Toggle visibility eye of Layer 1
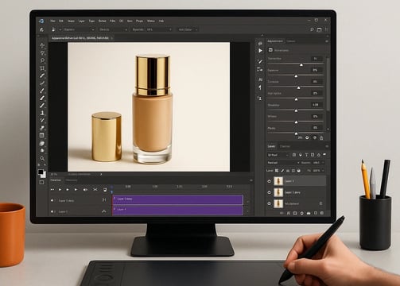 click(269, 181)
